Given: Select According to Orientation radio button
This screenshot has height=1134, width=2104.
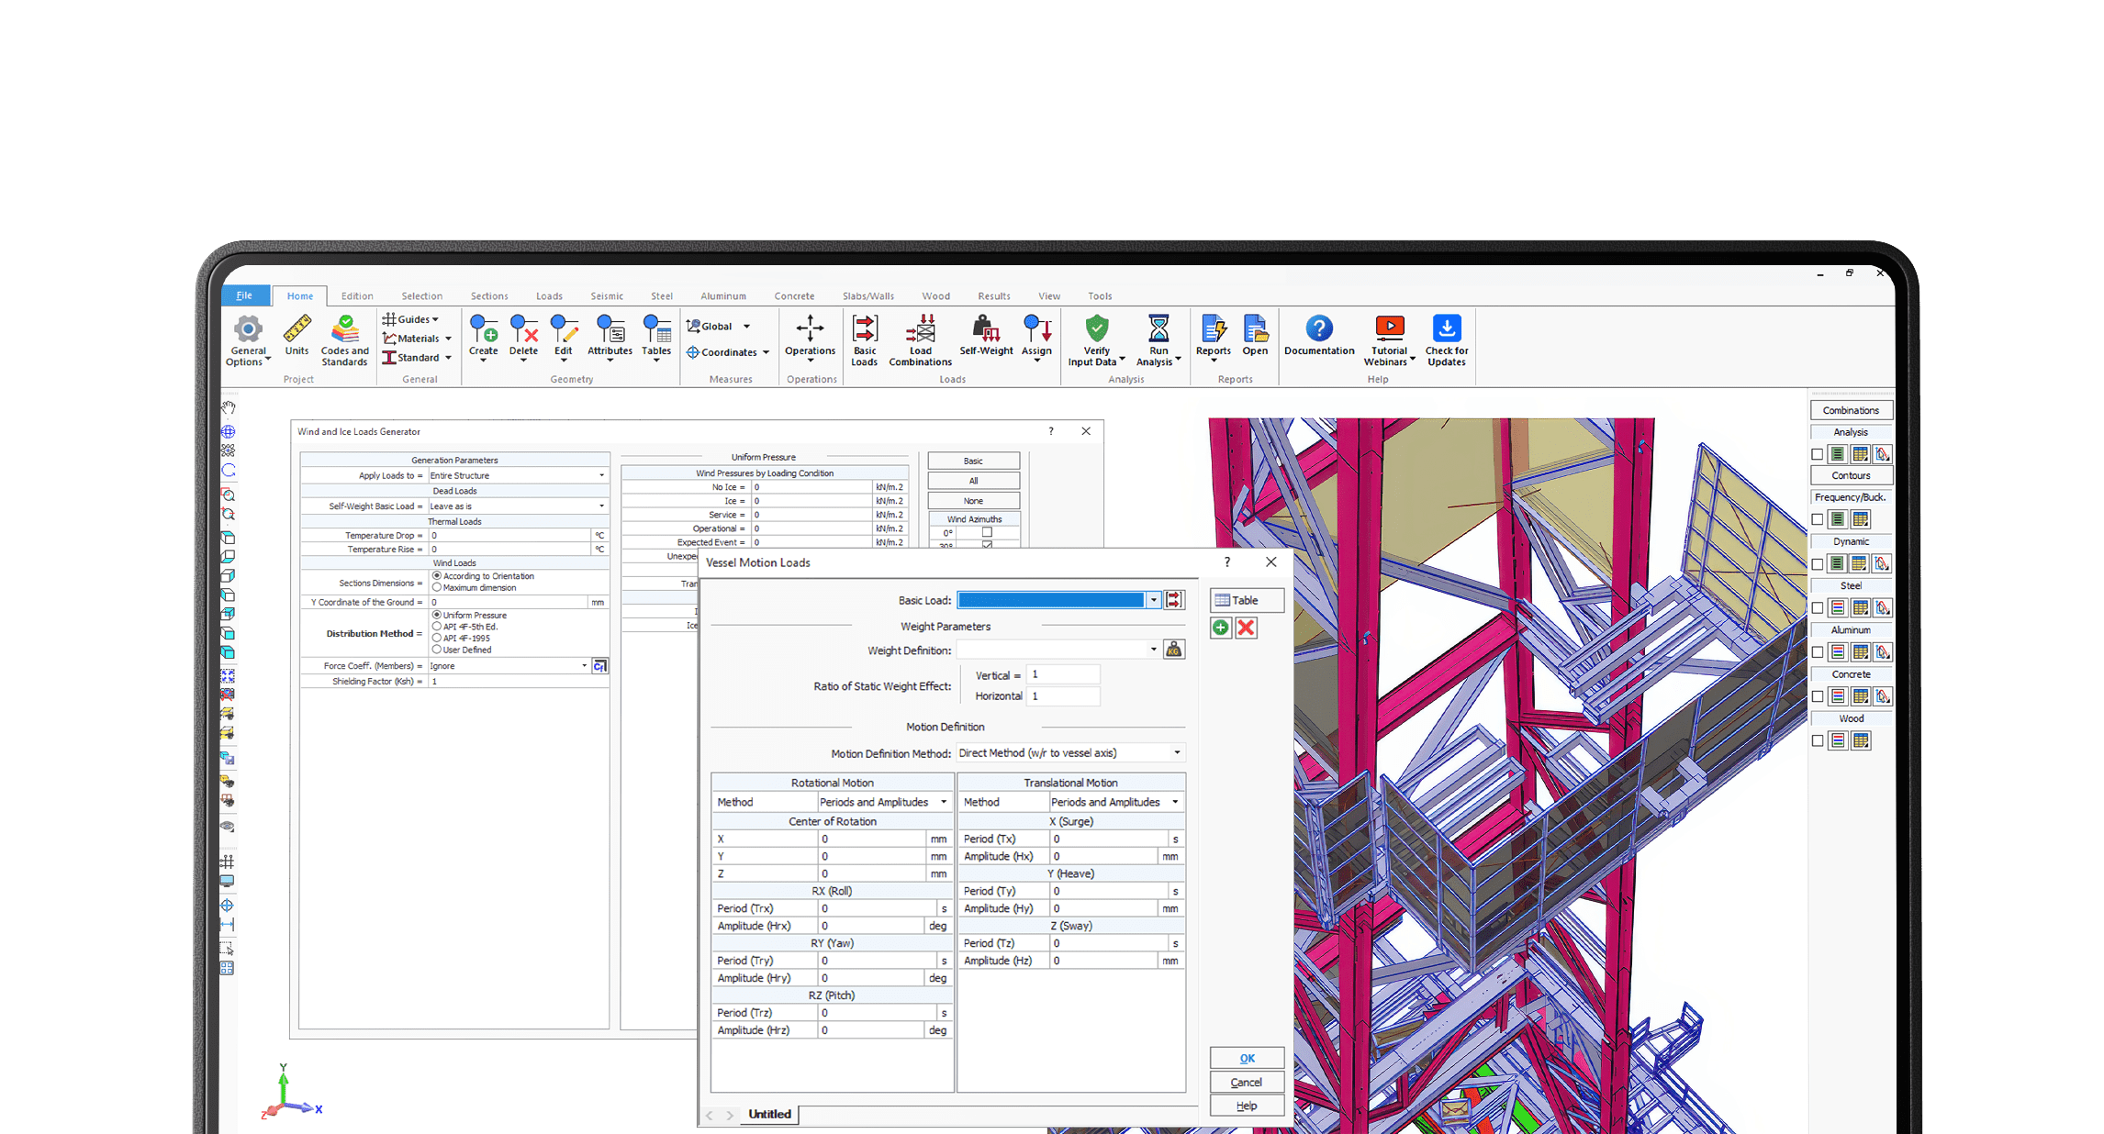Looking at the screenshot, I should tap(437, 576).
